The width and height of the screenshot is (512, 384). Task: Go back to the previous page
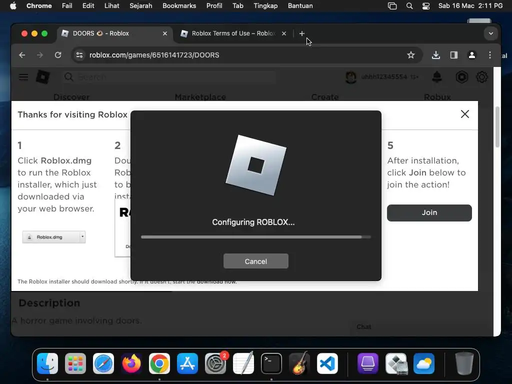[x=22, y=55]
